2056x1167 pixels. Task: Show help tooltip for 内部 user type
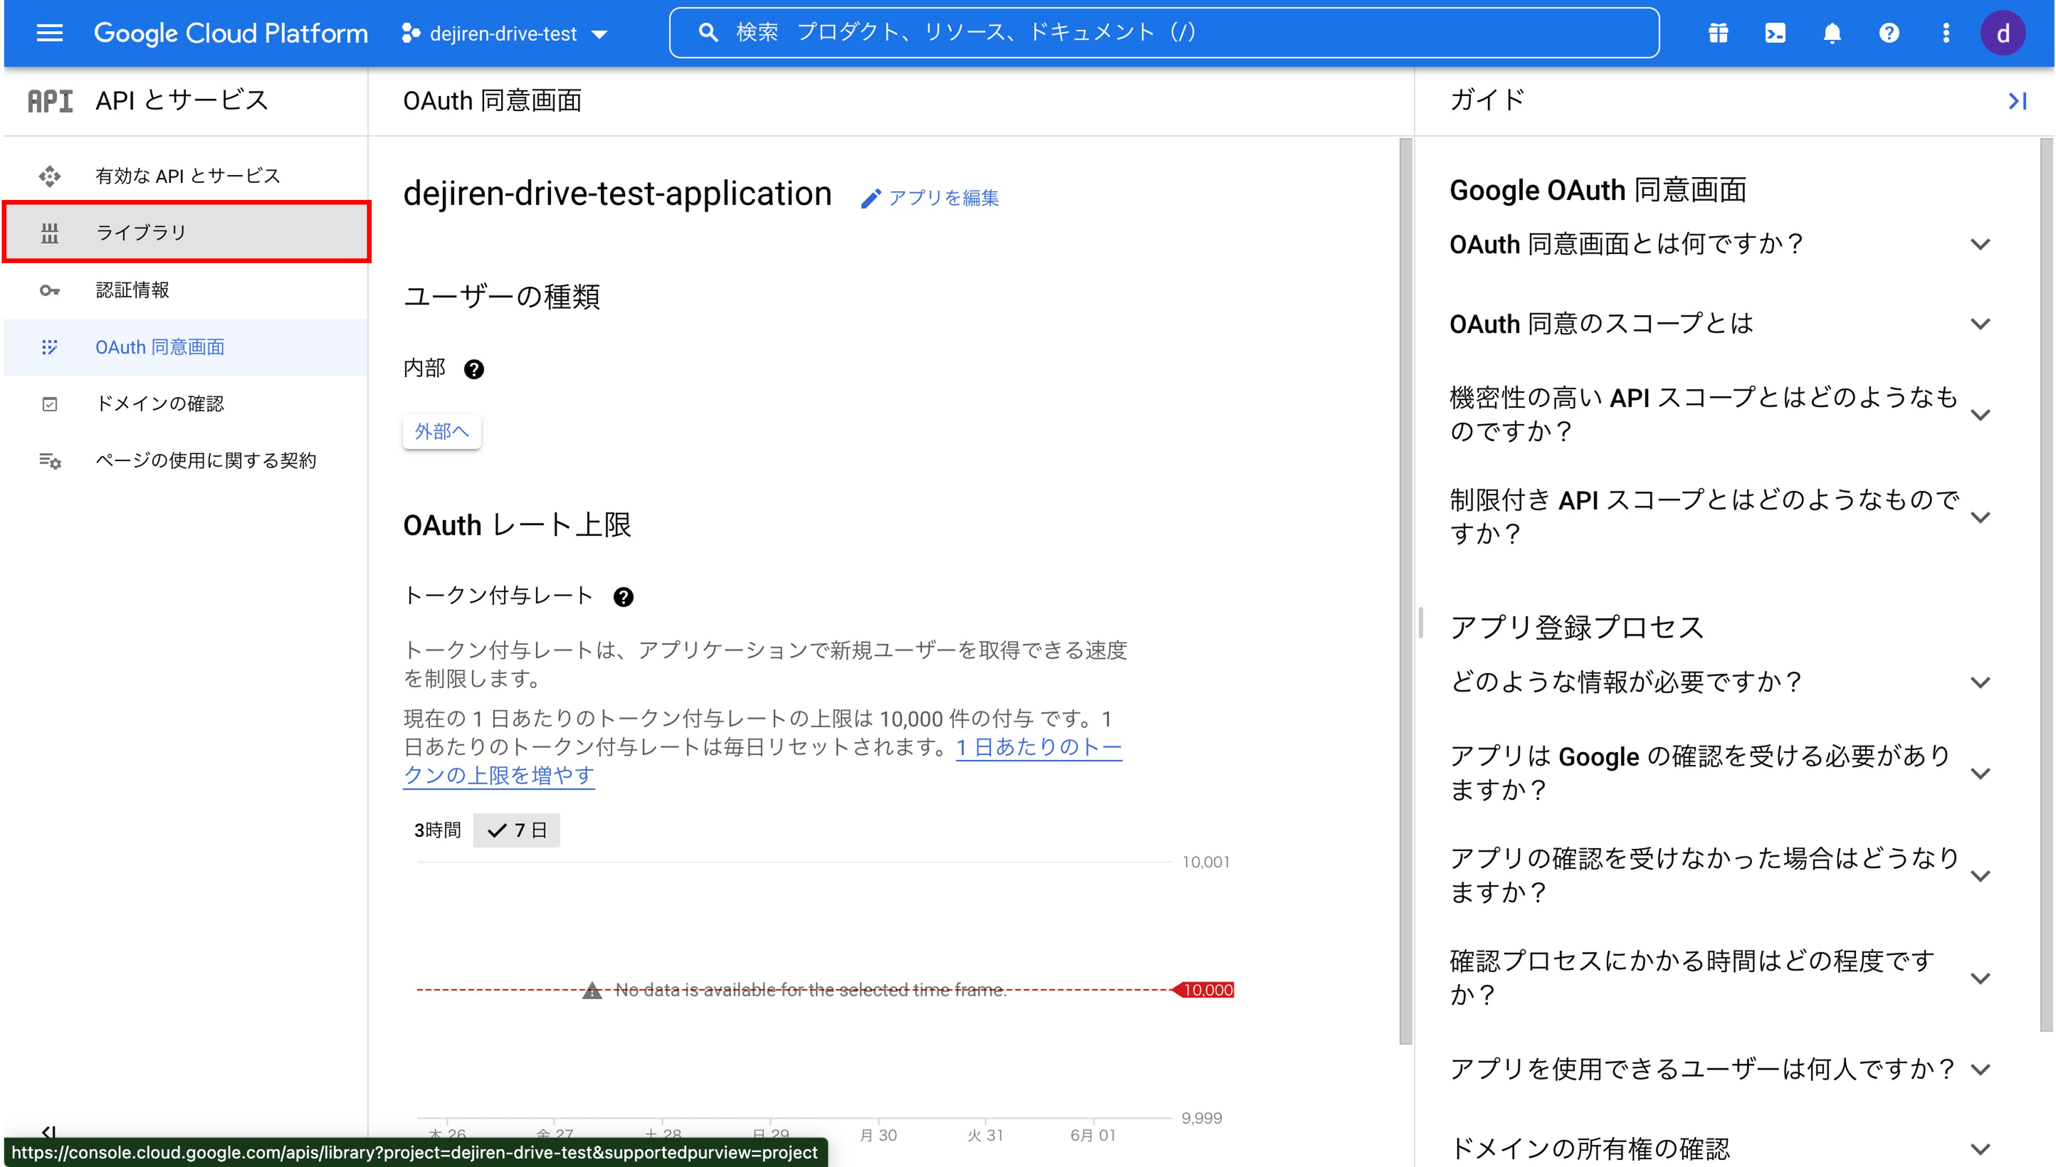[474, 370]
